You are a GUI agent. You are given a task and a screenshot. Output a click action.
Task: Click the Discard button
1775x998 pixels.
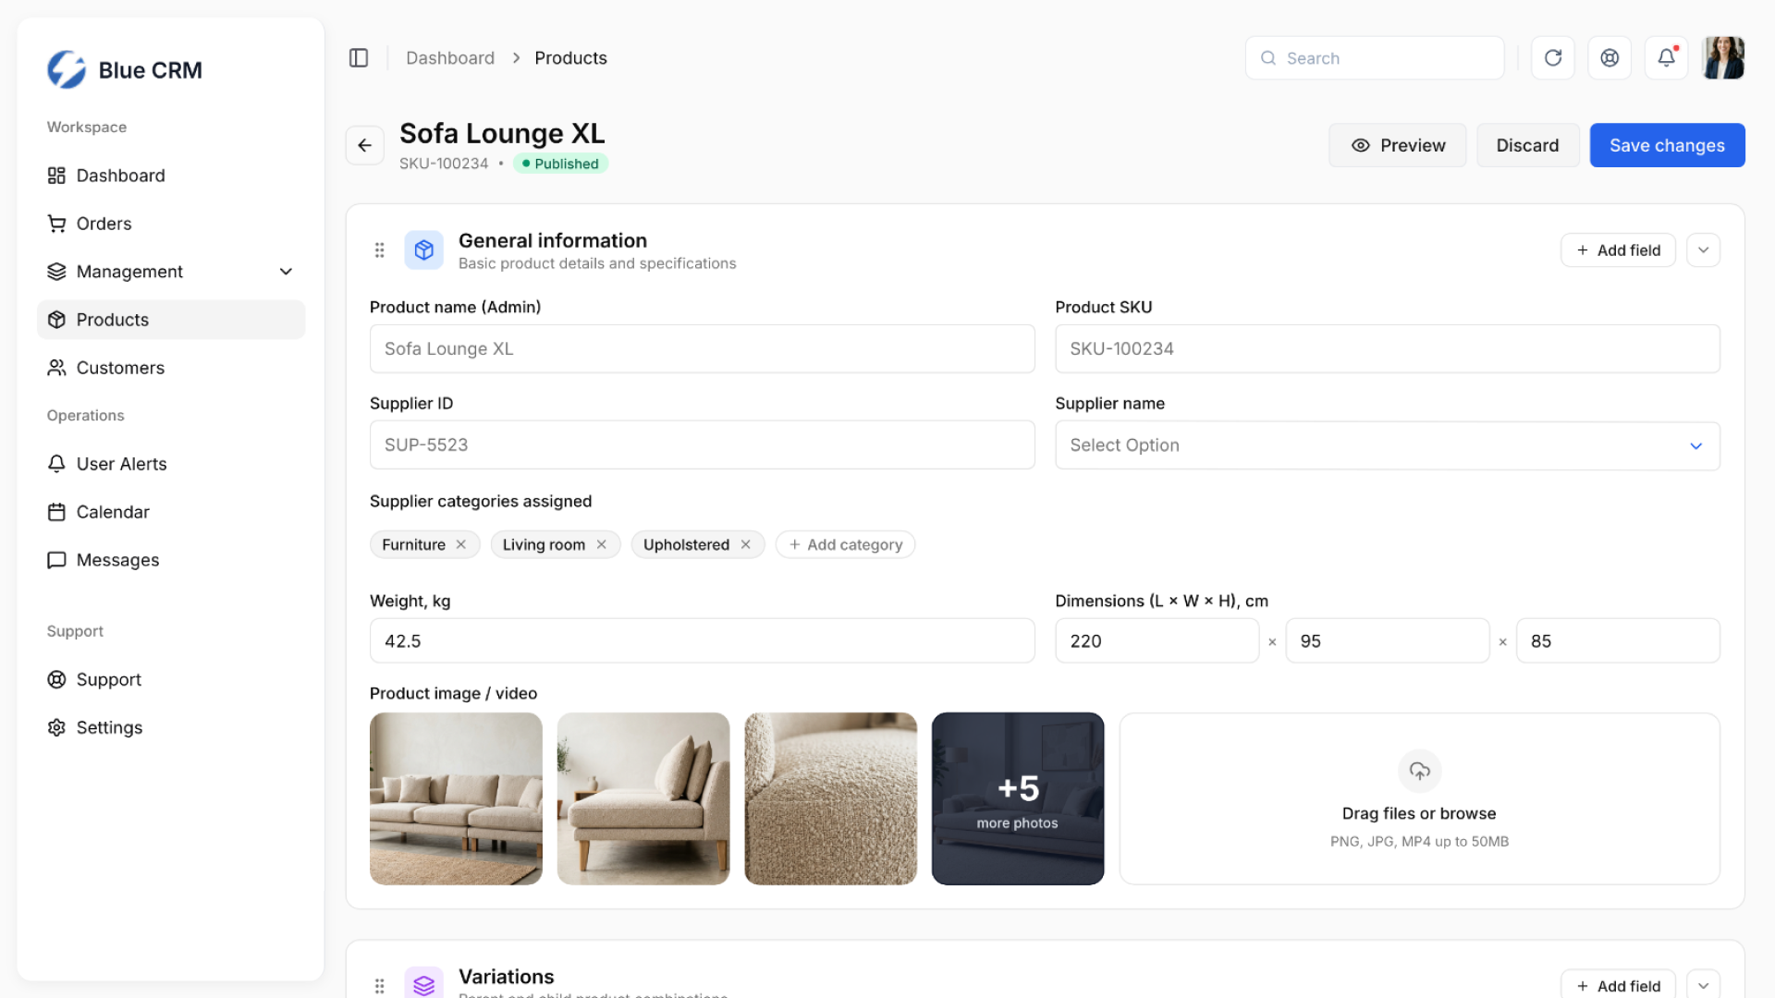pos(1527,145)
